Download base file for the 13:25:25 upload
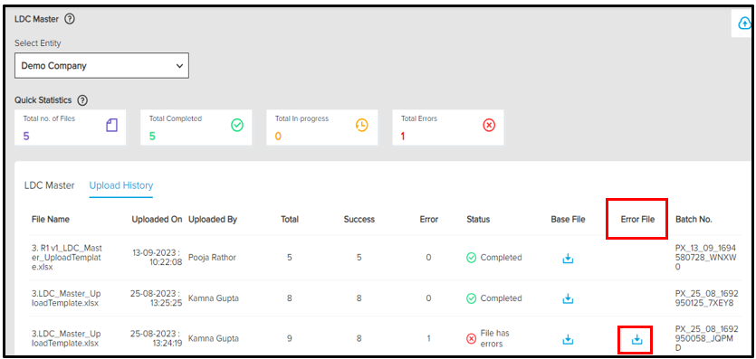 pos(568,298)
